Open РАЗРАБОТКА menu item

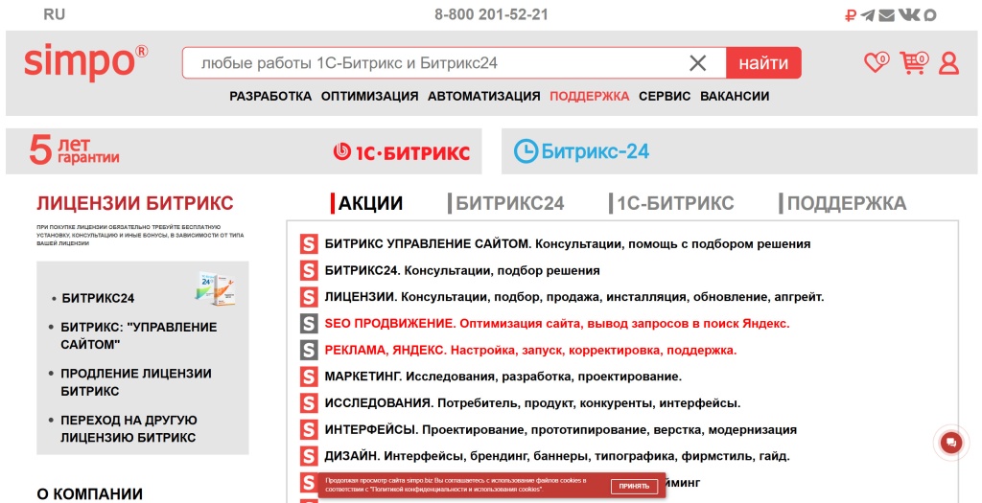click(270, 97)
